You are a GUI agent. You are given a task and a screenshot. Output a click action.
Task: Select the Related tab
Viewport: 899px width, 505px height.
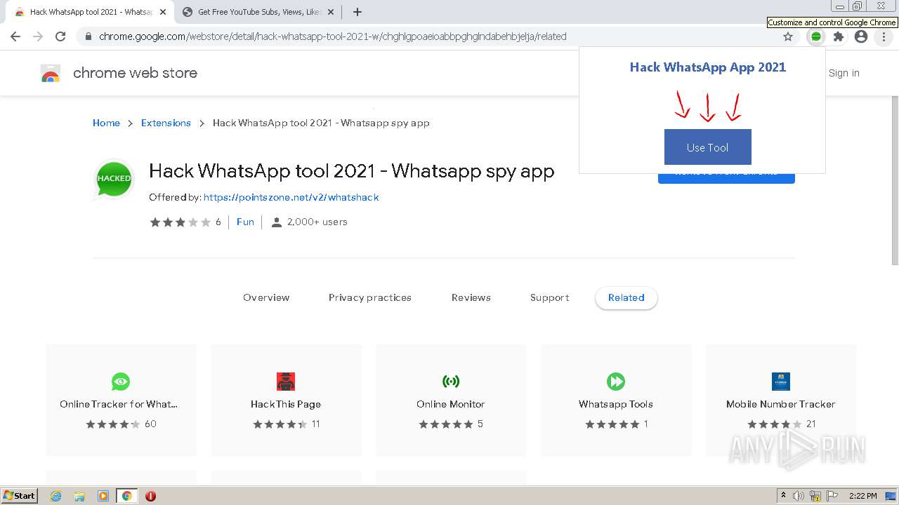click(626, 297)
